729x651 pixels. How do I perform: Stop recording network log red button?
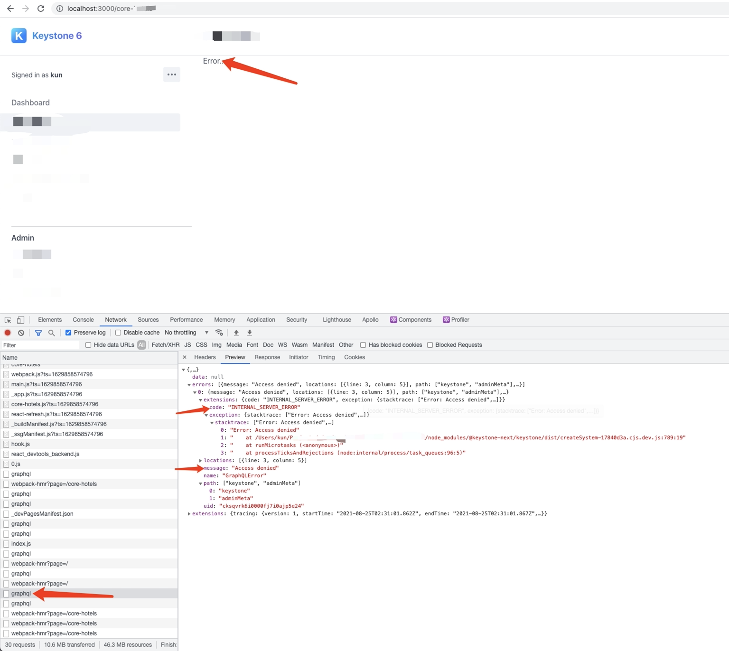click(8, 333)
